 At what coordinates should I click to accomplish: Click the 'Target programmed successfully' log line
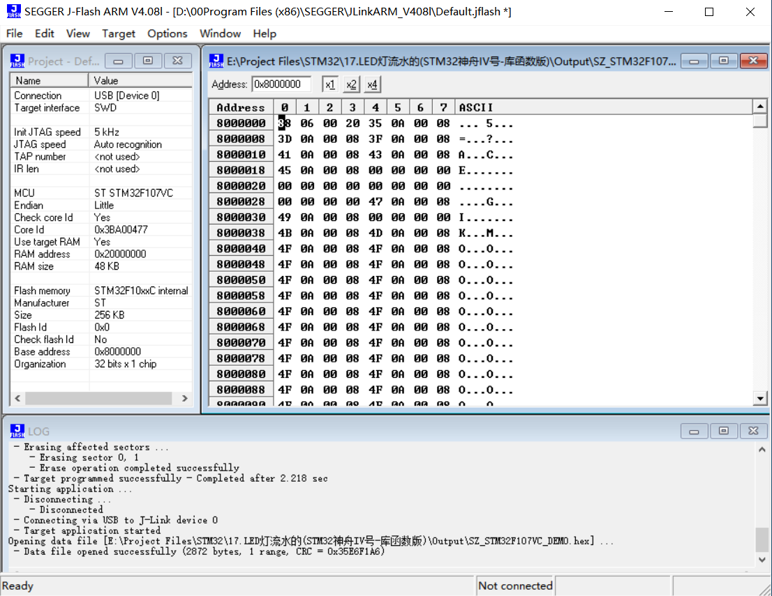170,478
